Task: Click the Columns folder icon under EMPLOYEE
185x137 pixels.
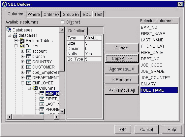Action: click(35, 88)
